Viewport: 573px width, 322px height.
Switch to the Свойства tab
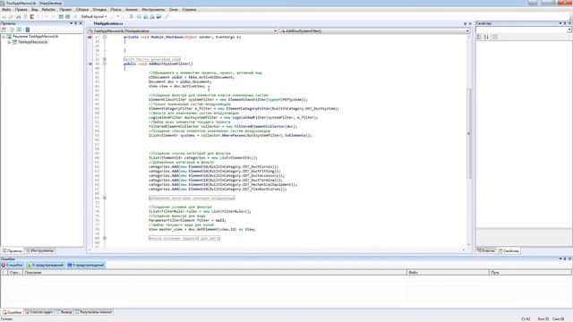509,251
